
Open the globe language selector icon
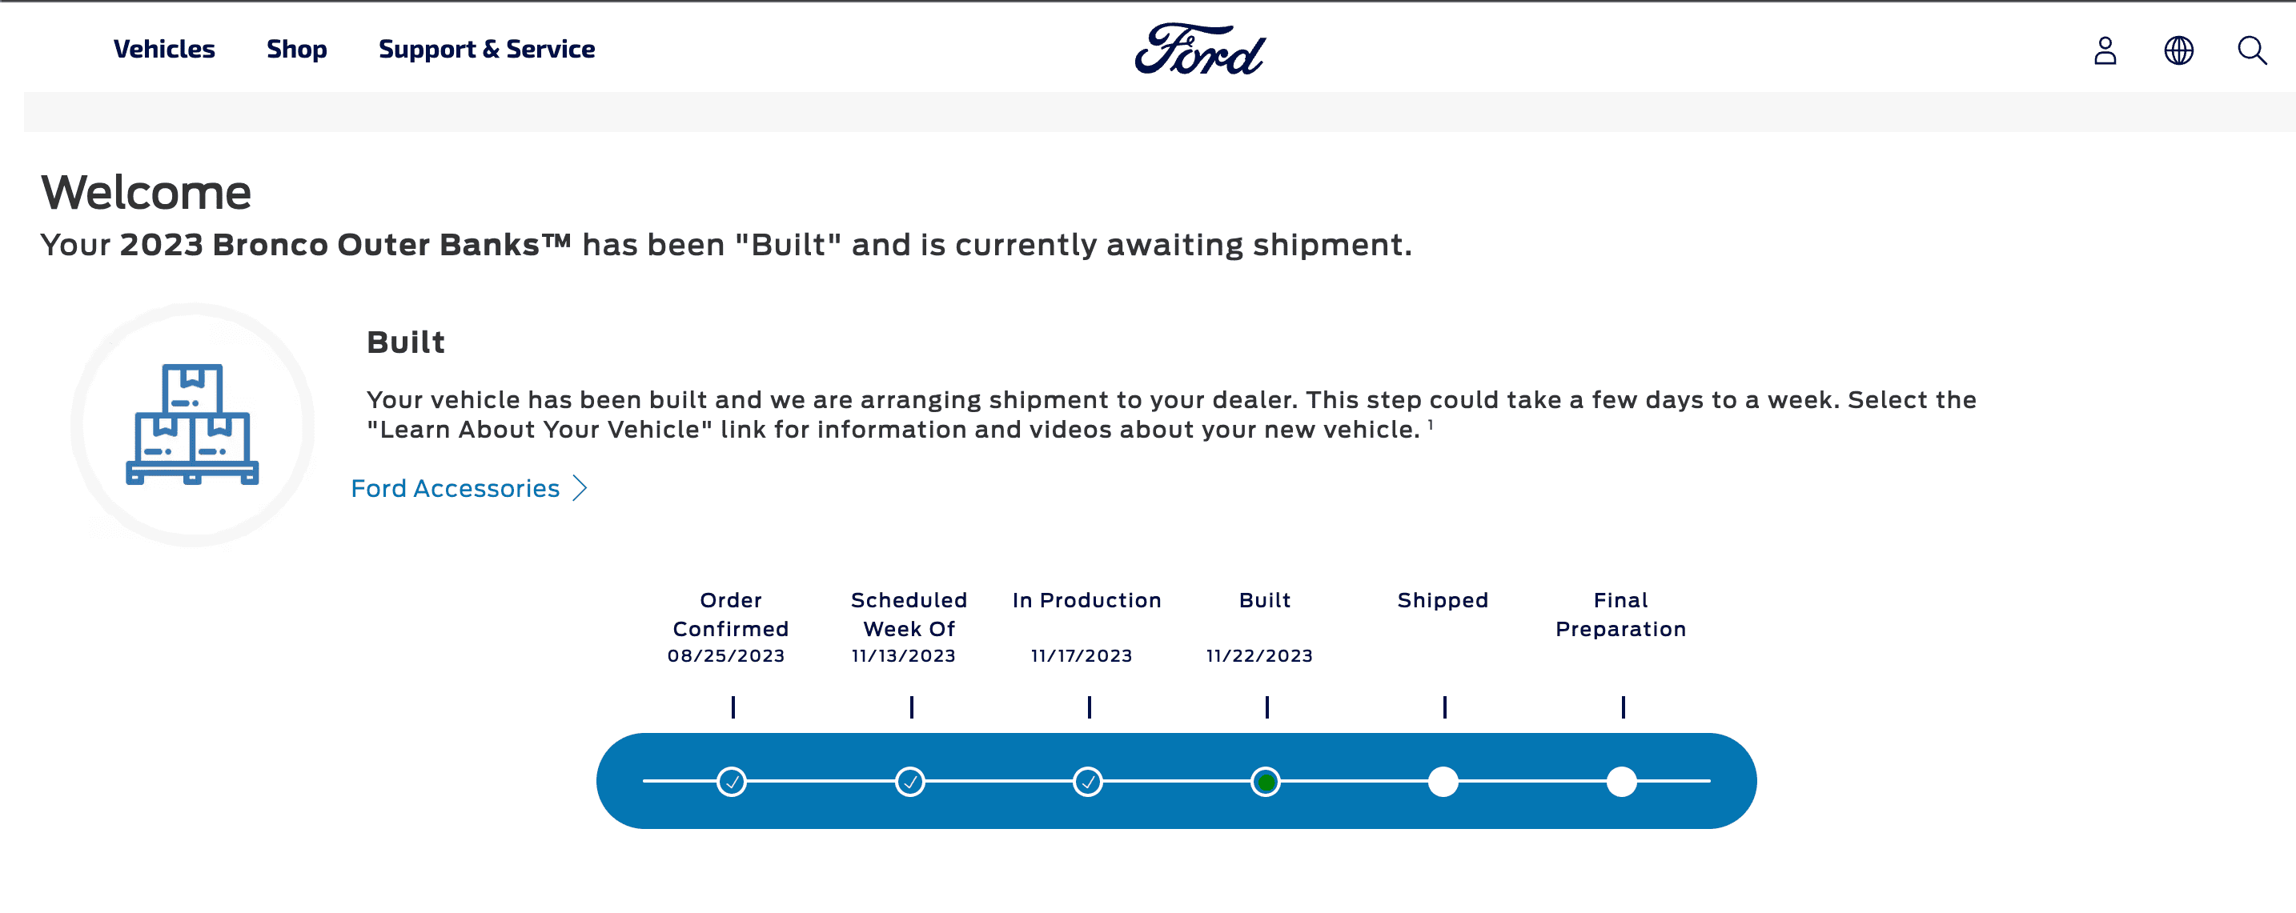coord(2178,50)
